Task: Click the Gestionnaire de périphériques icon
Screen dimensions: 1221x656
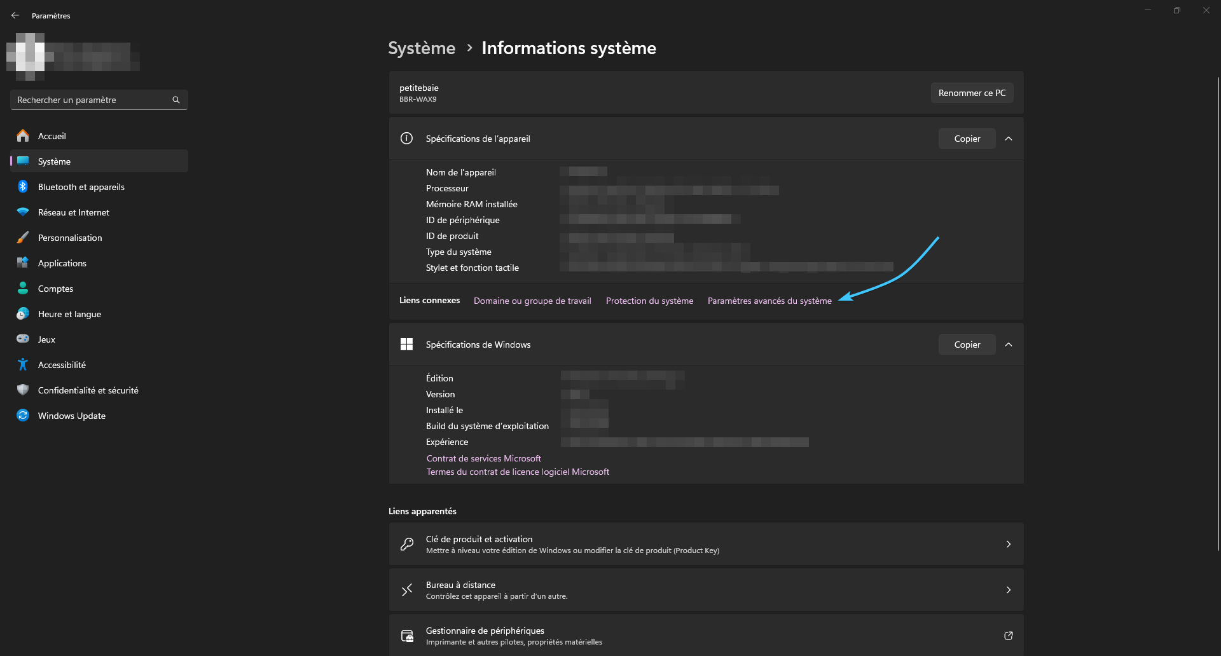Action: [407, 636]
